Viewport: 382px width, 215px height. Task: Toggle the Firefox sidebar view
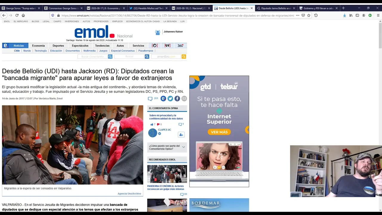357,16
